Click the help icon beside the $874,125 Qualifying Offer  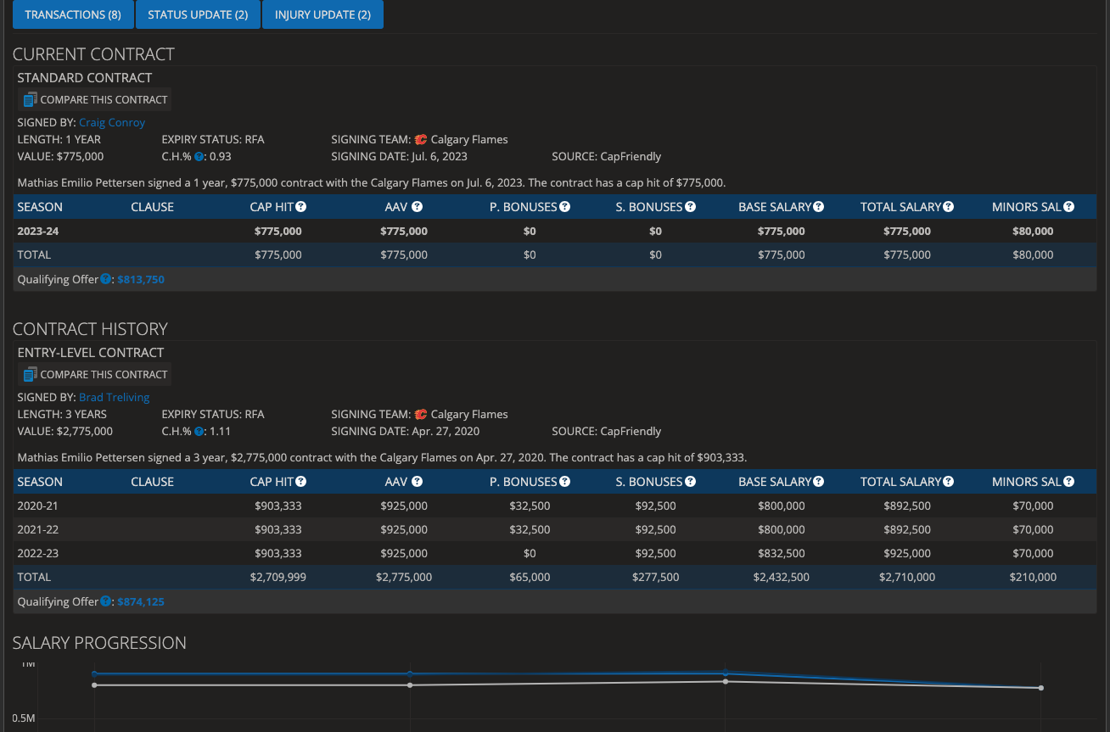pos(106,601)
